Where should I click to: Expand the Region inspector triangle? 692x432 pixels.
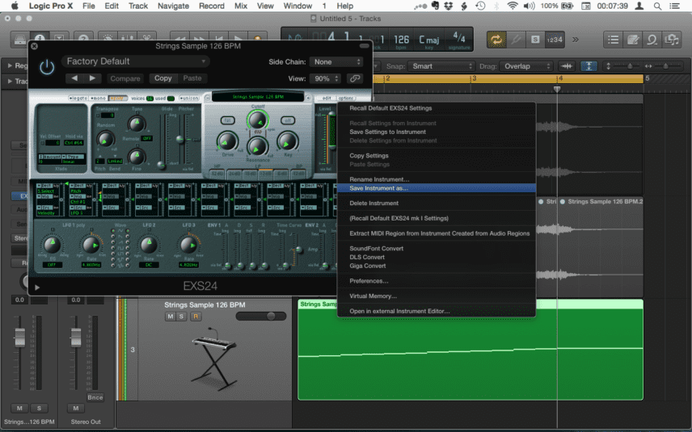point(10,65)
